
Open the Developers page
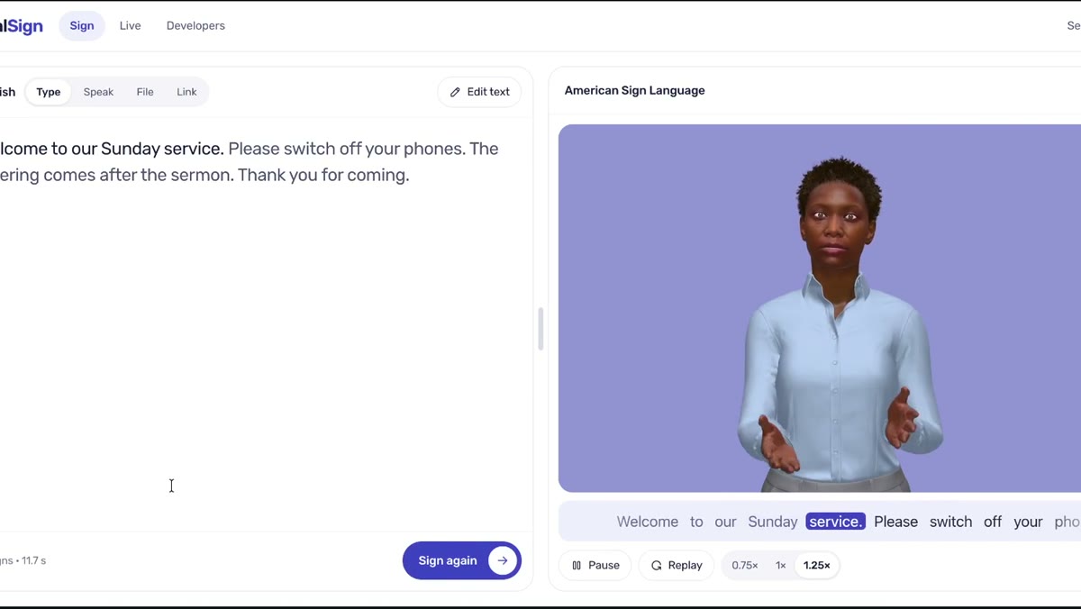point(195,26)
